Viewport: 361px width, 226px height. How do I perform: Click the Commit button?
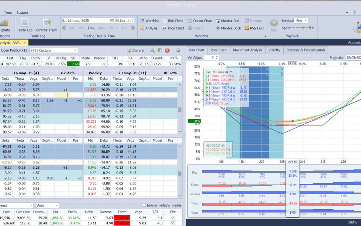pos(135,50)
